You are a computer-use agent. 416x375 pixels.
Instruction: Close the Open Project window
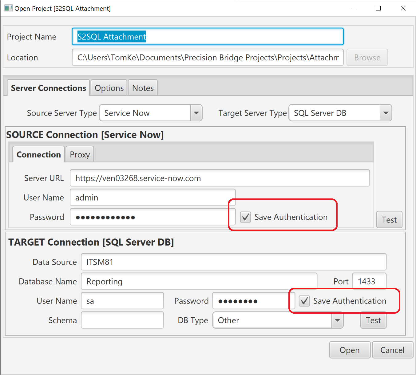pos(403,8)
